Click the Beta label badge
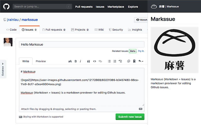The width and height of the screenshot is (201, 125). 133,51
